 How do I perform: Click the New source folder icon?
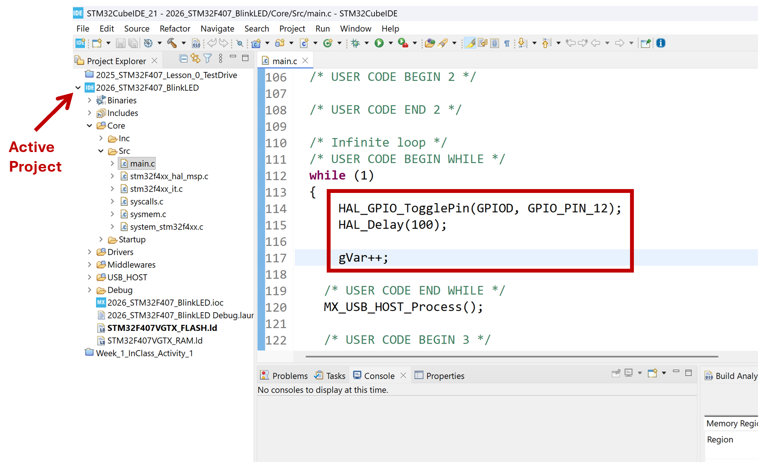pyautogui.click(x=280, y=43)
